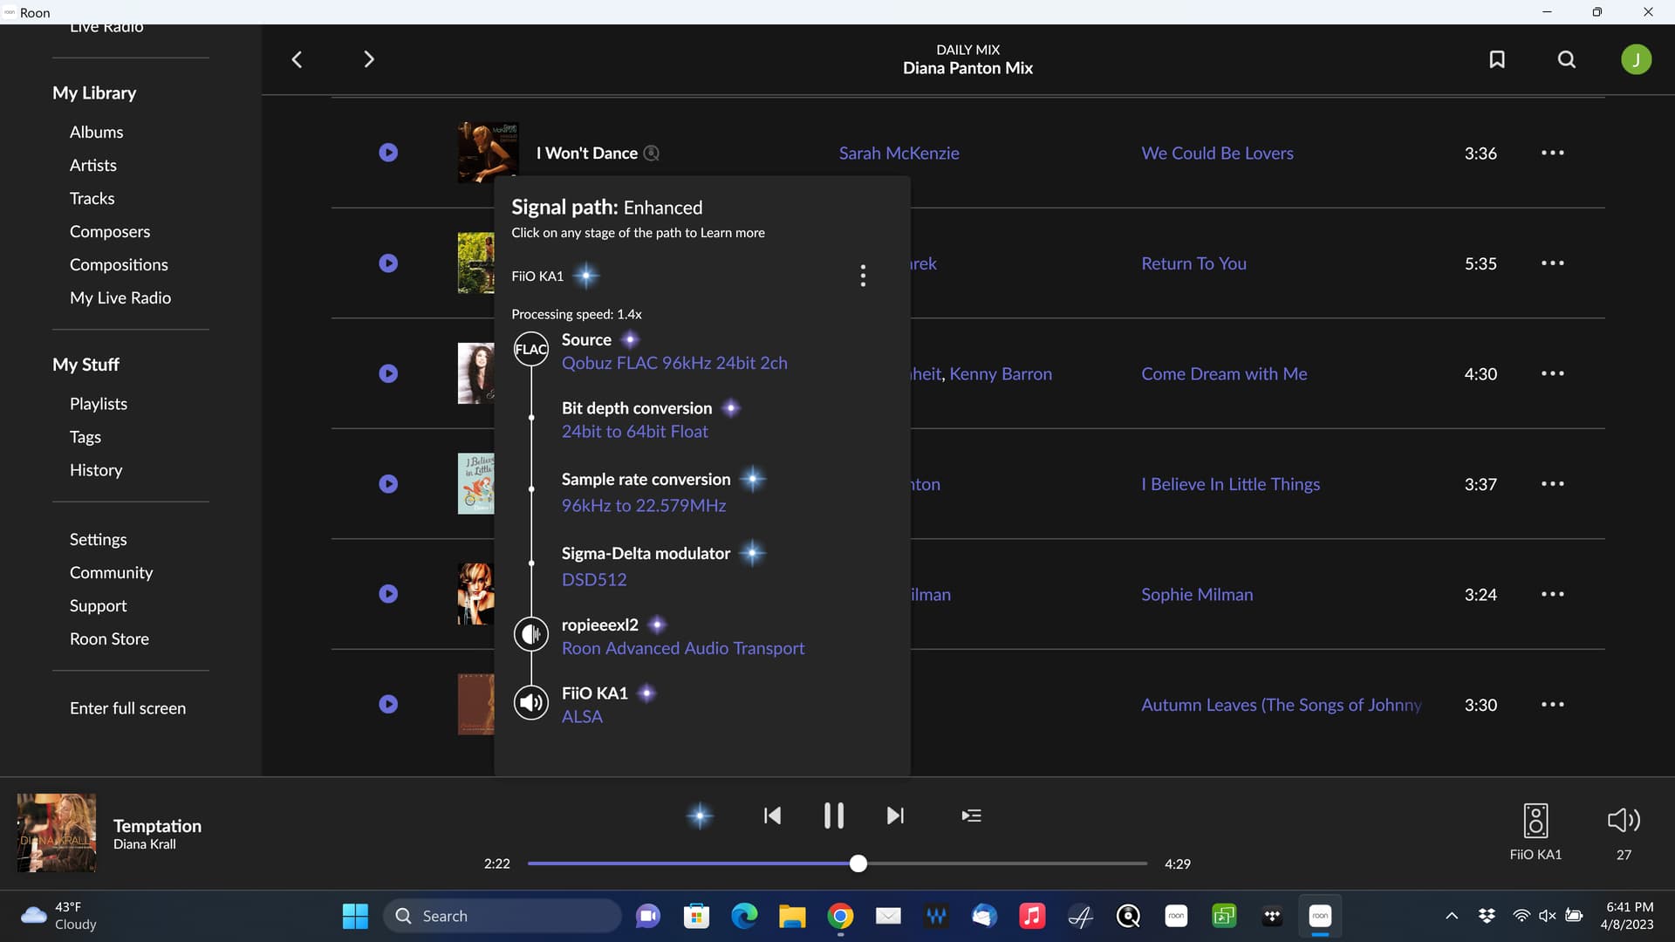This screenshot has height=942, width=1675.
Task: Open Compositions in sidebar
Action: coord(119,264)
